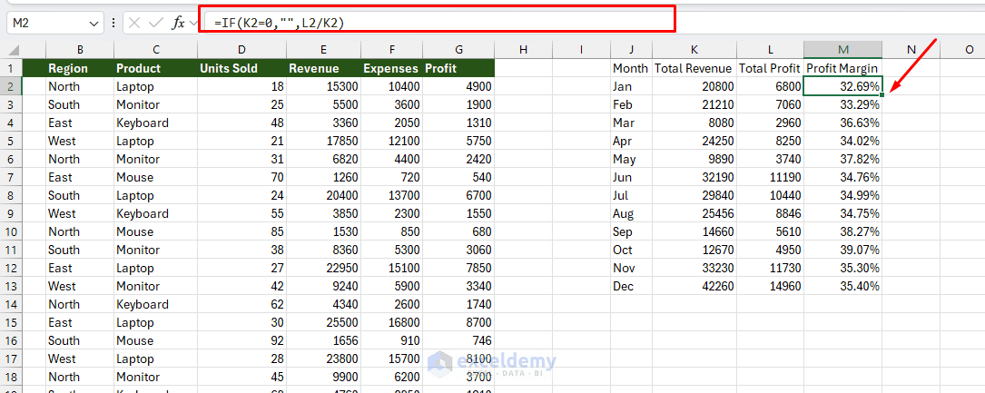Image resolution: width=985 pixels, height=393 pixels.
Task: Click the Total Revenue header cell
Action: click(694, 68)
